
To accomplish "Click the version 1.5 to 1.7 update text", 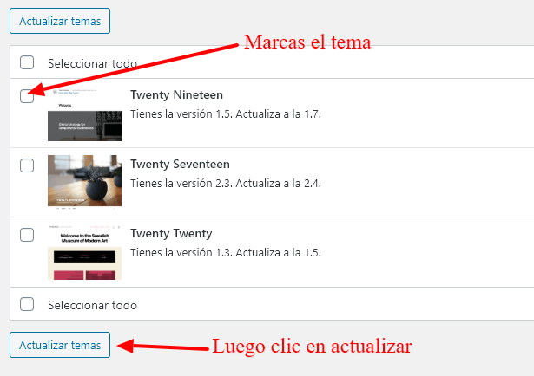I will (x=226, y=114).
